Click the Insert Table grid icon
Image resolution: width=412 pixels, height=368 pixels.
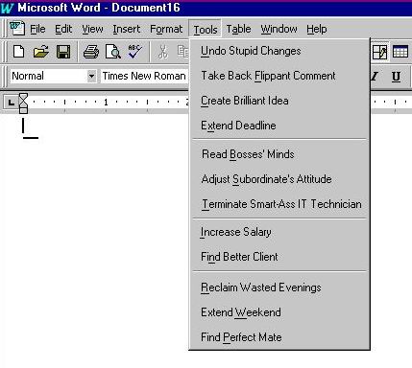coord(400,52)
